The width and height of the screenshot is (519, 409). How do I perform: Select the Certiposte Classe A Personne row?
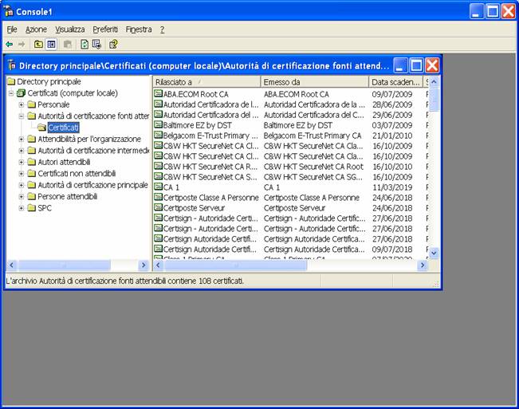291,198
